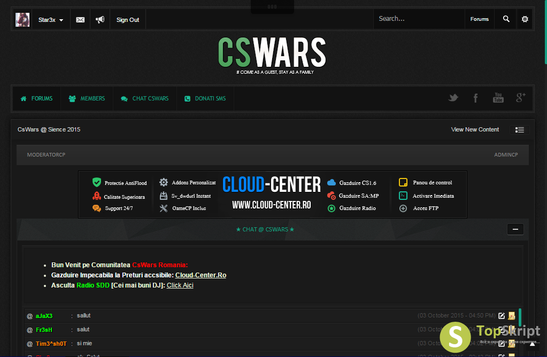
Task: Click the 'si mie' chat message
Action: (x=84, y=344)
